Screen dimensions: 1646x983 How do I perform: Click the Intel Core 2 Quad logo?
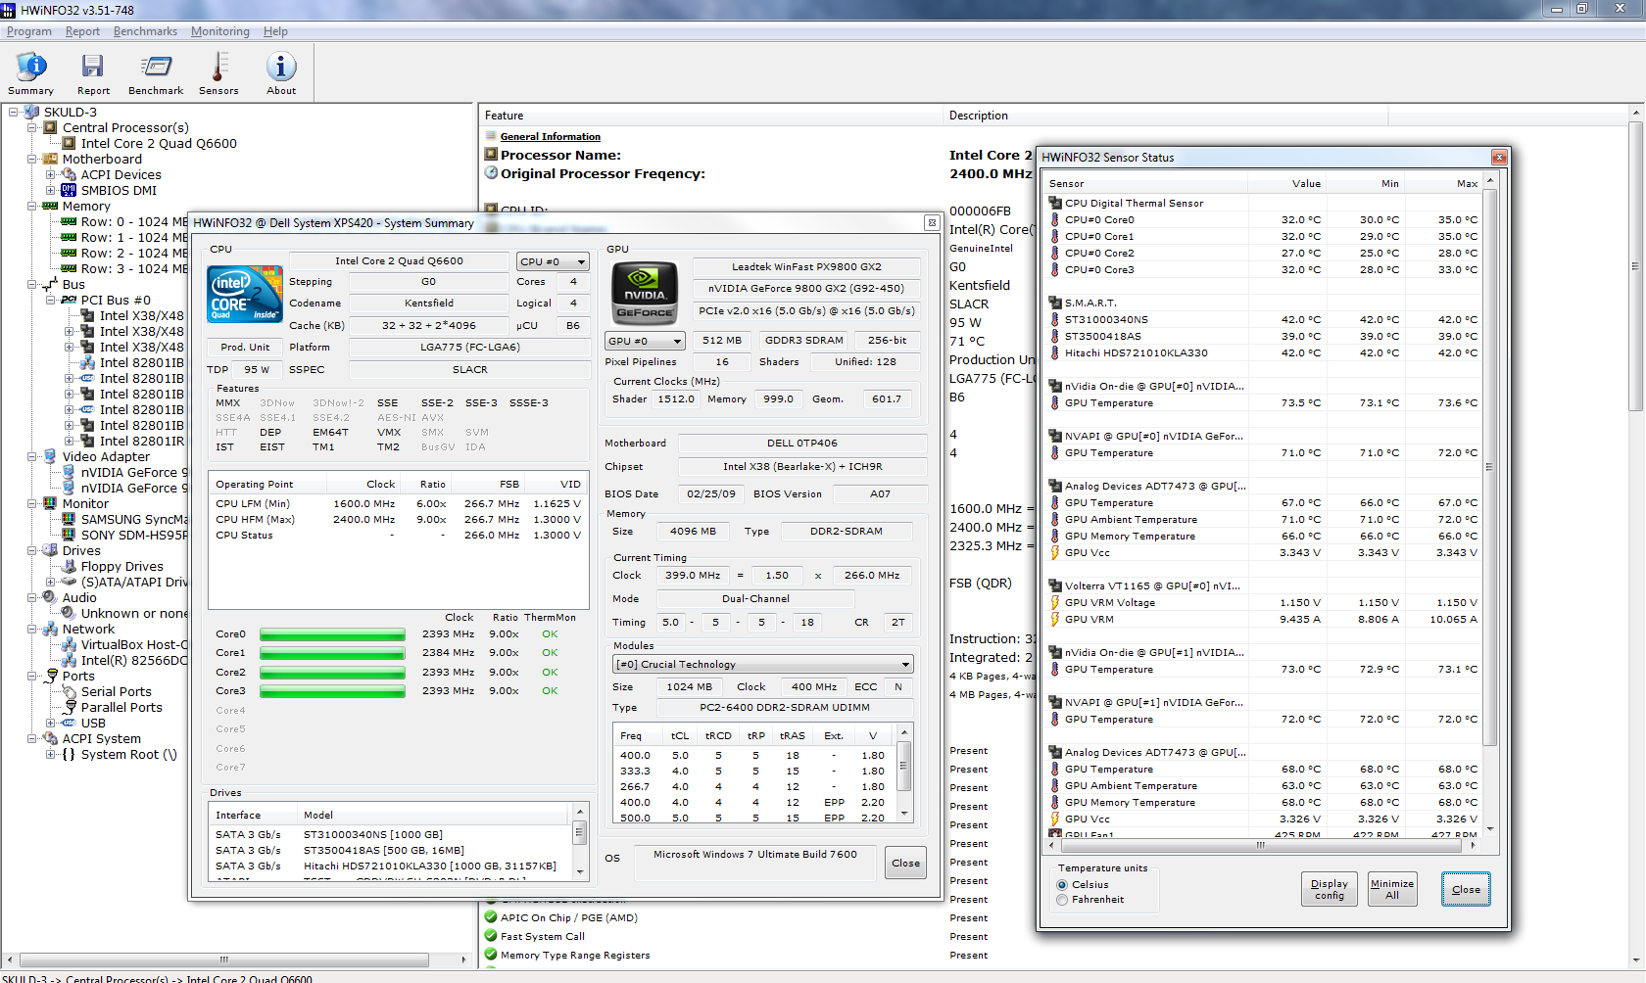(245, 295)
